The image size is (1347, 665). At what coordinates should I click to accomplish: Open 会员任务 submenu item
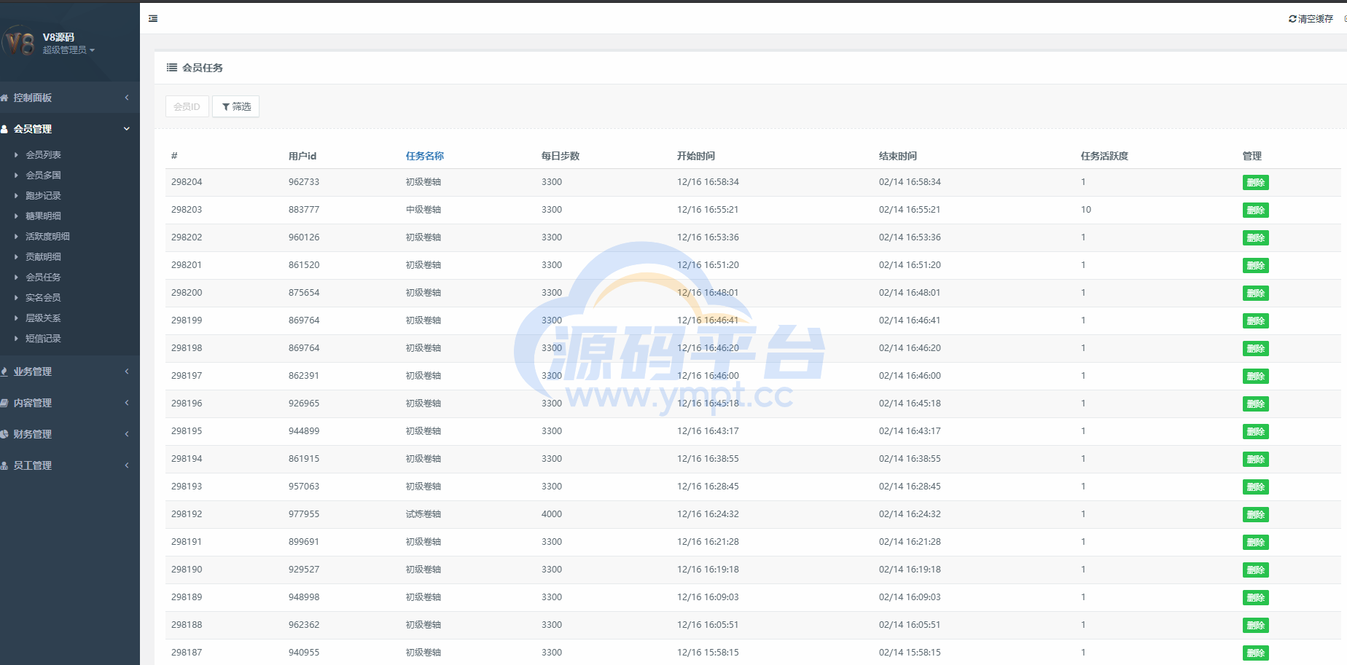pos(43,278)
